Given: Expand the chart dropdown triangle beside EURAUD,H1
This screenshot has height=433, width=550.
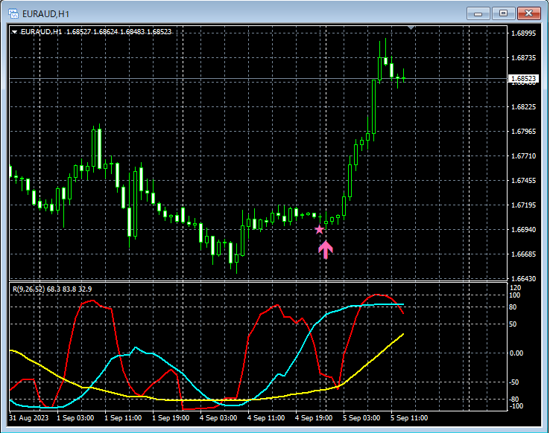Looking at the screenshot, I should [14, 32].
